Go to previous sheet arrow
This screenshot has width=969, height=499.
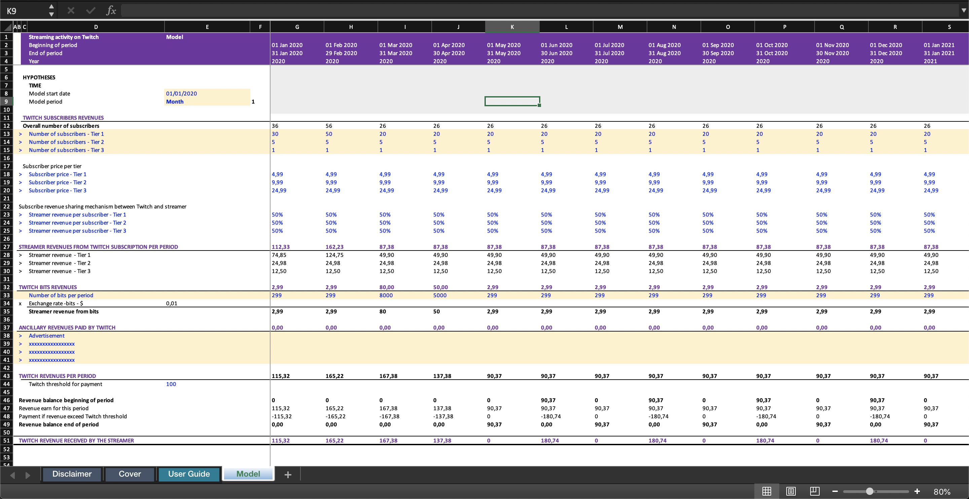12,475
